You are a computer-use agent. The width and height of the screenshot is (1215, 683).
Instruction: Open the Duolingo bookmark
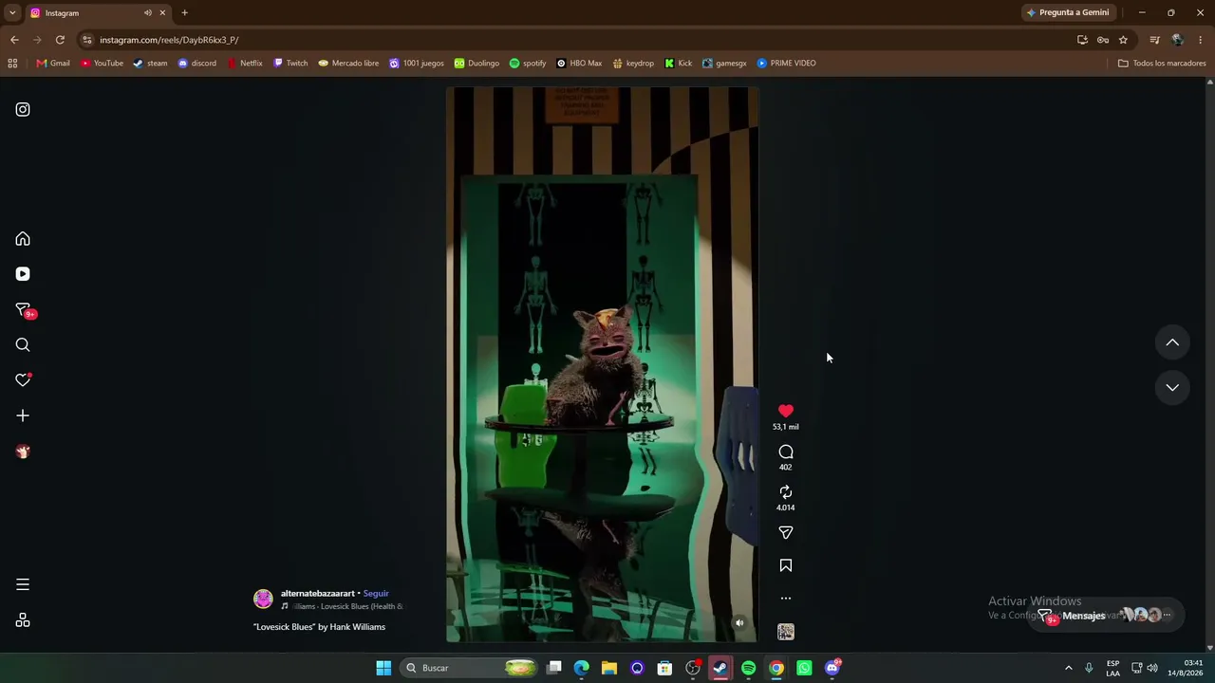point(477,64)
